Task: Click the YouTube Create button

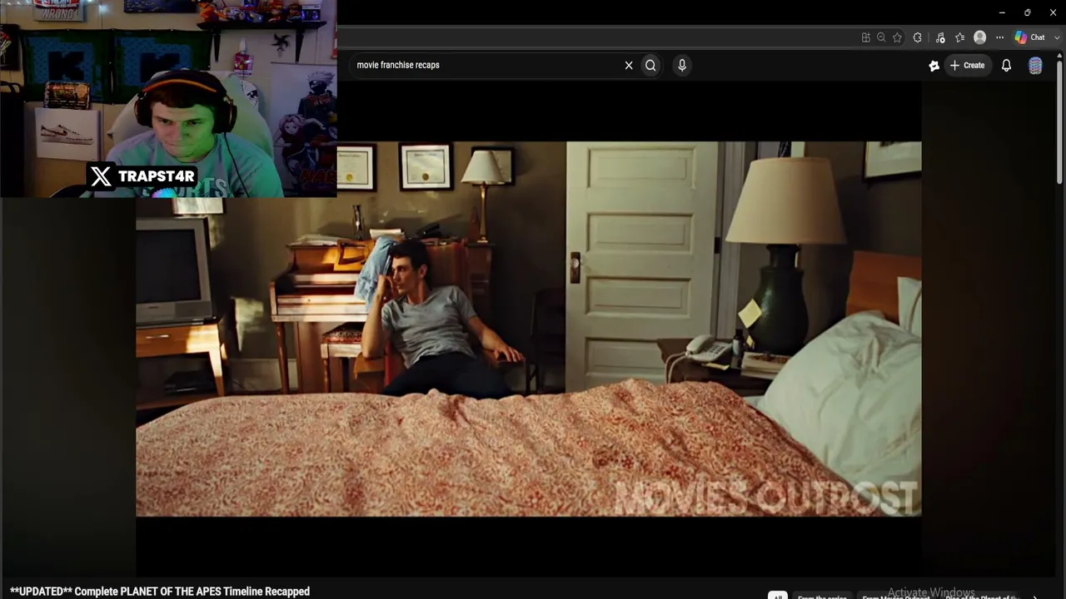Action: pyautogui.click(x=968, y=65)
